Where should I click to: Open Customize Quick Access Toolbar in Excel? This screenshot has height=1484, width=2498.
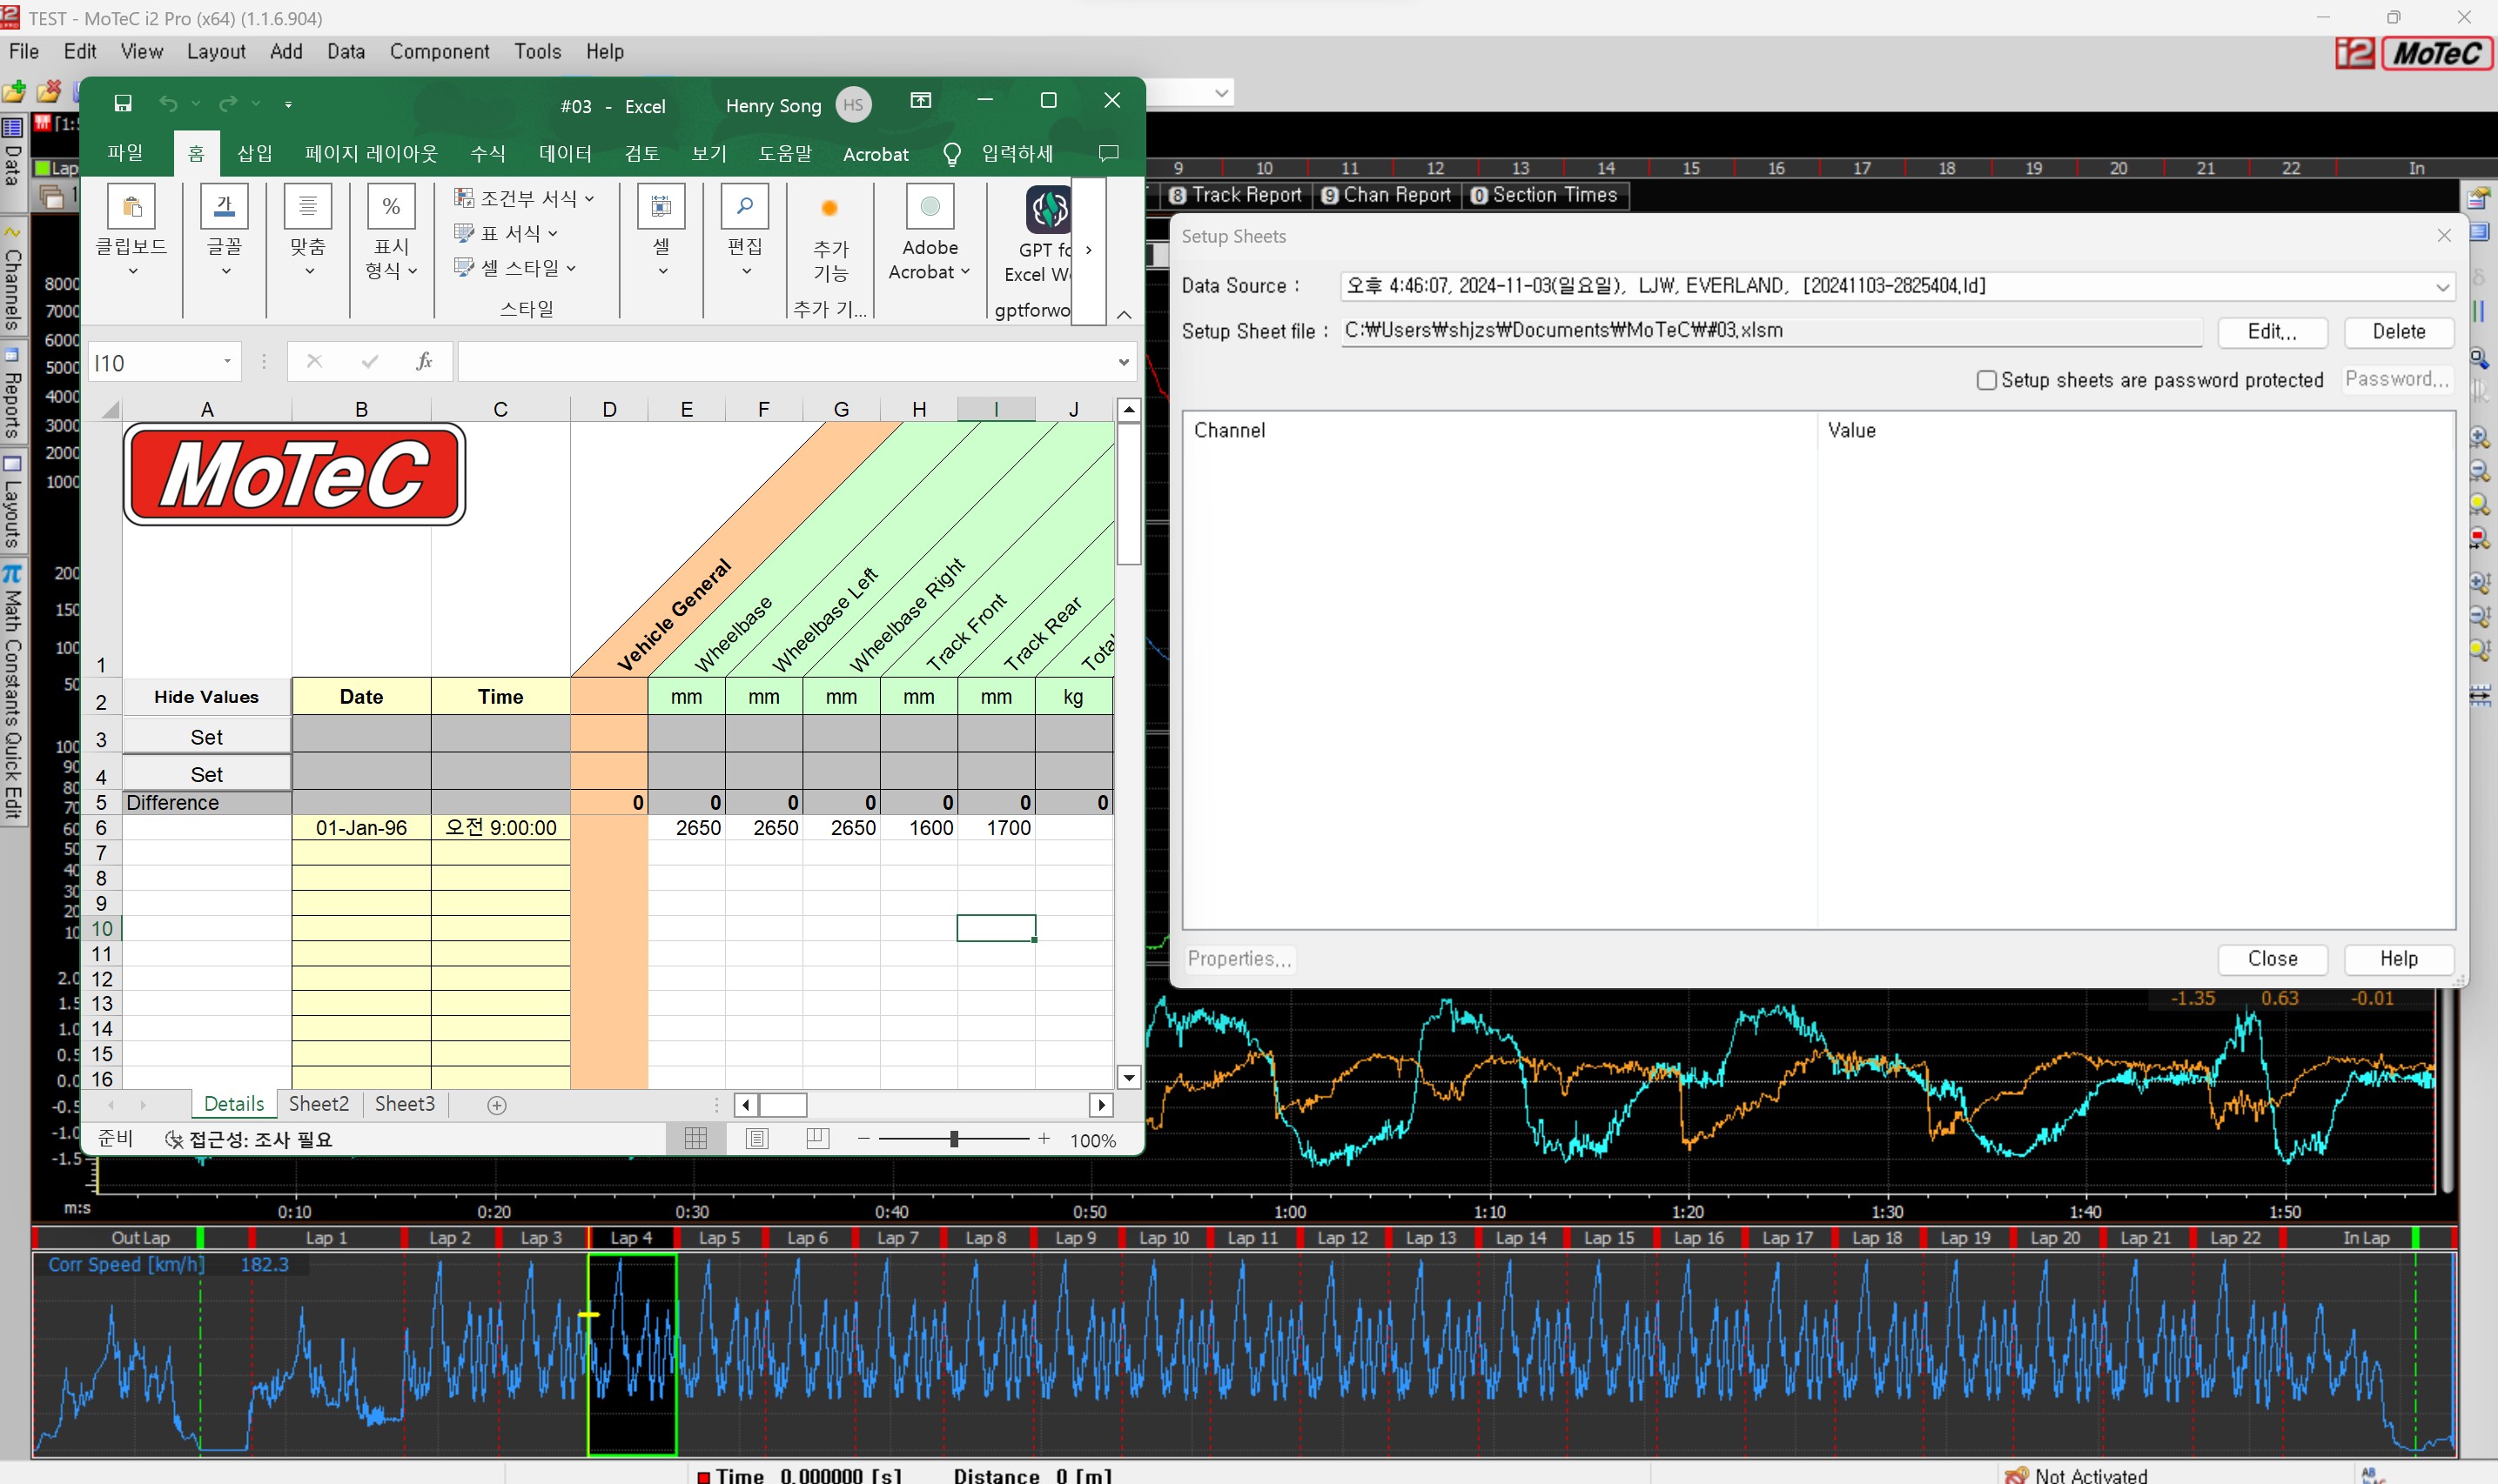pyautogui.click(x=288, y=104)
